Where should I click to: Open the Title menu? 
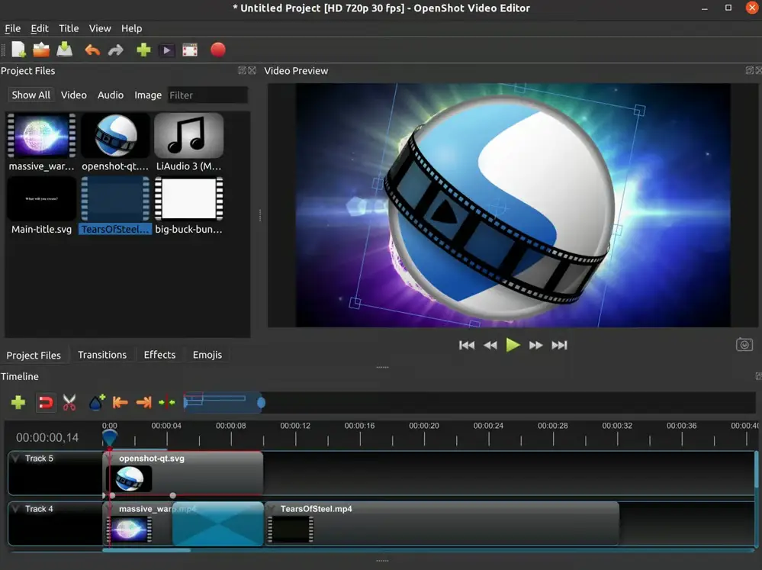[69, 28]
